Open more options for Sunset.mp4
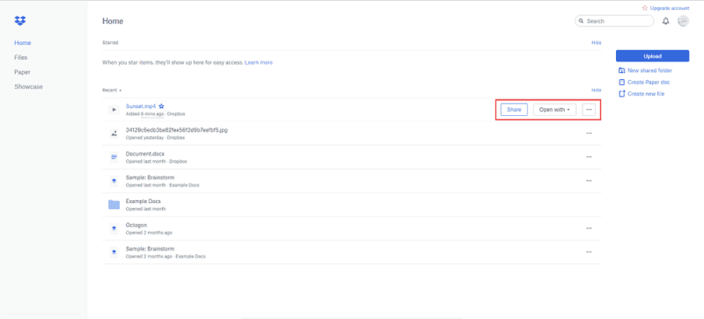 tap(589, 110)
